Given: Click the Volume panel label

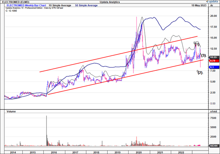Looking at the screenshot, I should point(11,111).
